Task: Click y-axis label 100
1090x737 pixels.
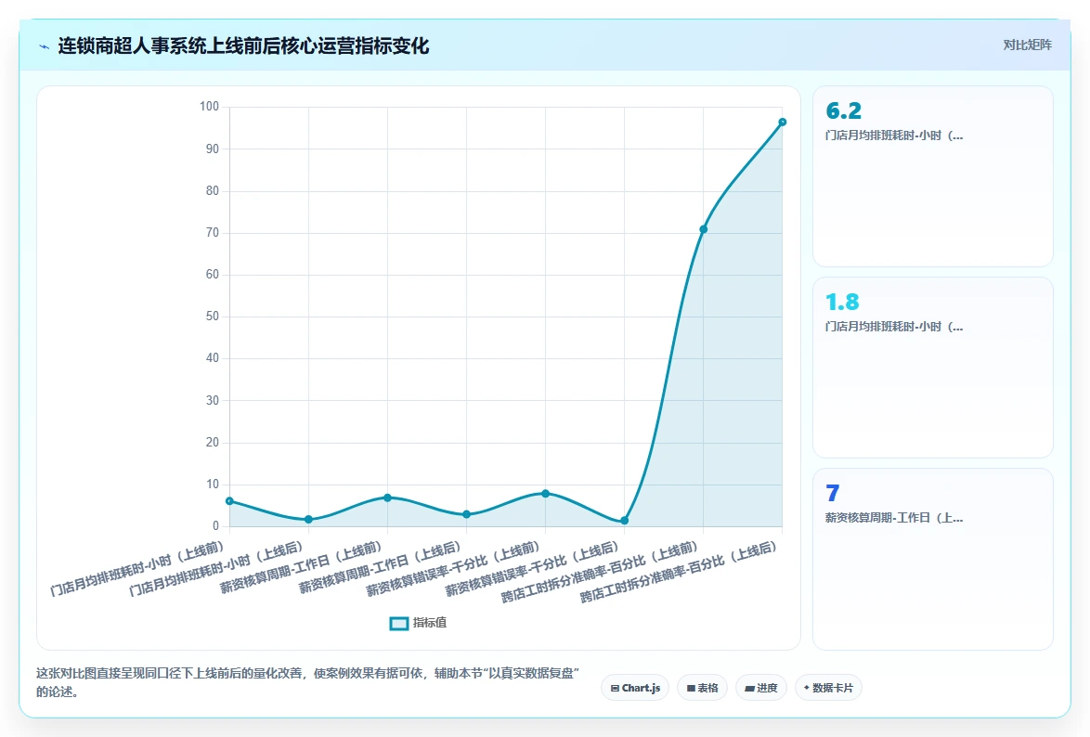Action: pyautogui.click(x=209, y=107)
